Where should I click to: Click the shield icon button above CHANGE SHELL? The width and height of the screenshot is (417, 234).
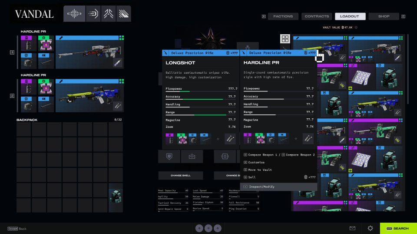(x=169, y=156)
